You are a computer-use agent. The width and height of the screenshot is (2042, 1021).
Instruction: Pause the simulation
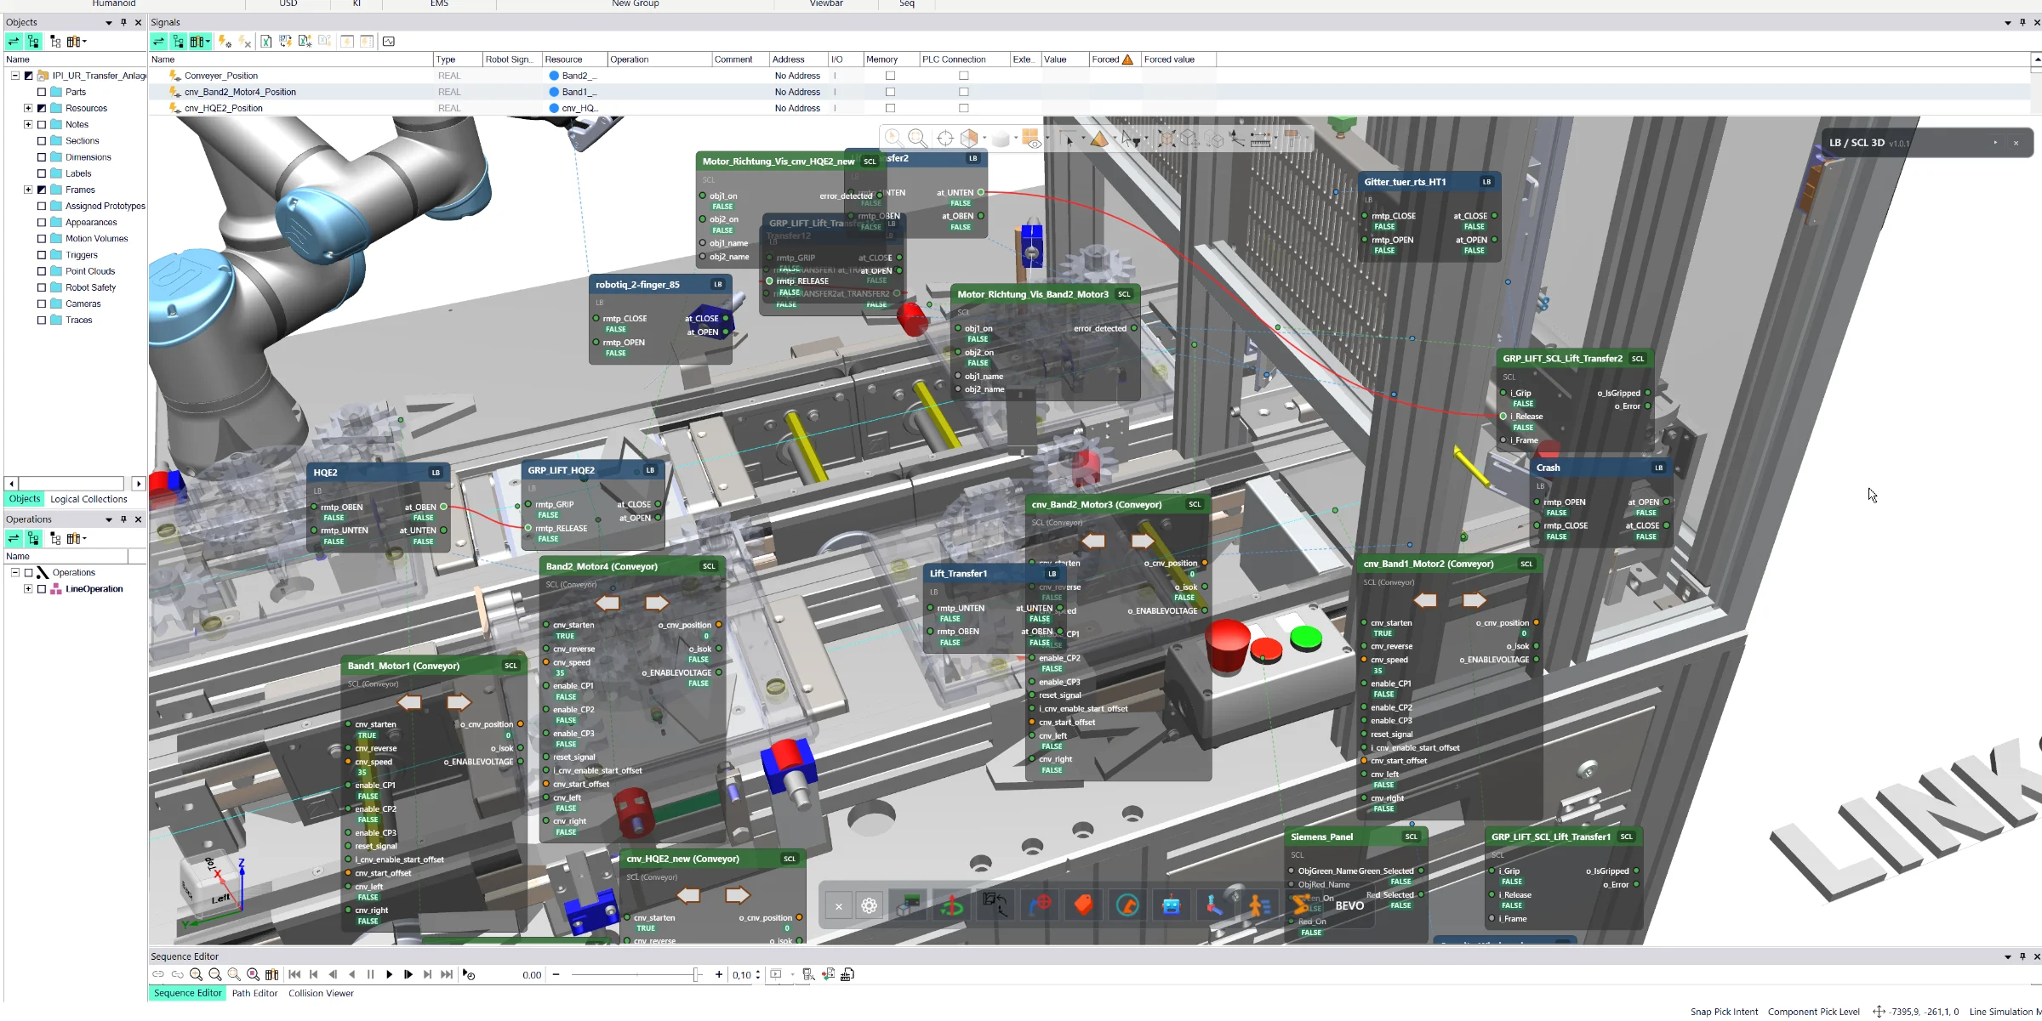(371, 975)
